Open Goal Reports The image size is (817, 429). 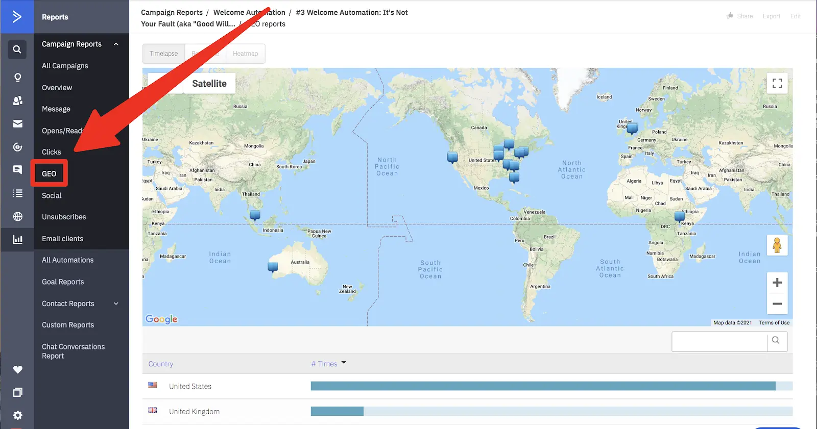63,282
